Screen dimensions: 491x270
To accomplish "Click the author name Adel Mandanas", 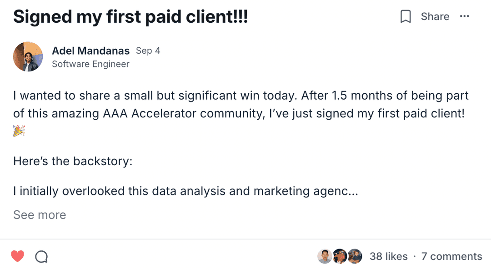I will (91, 51).
